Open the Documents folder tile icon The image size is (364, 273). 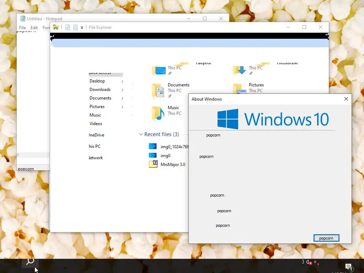tap(158, 91)
